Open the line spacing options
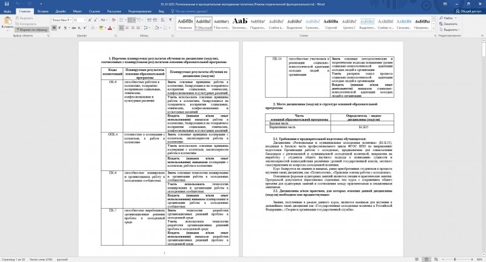 pos(148,28)
